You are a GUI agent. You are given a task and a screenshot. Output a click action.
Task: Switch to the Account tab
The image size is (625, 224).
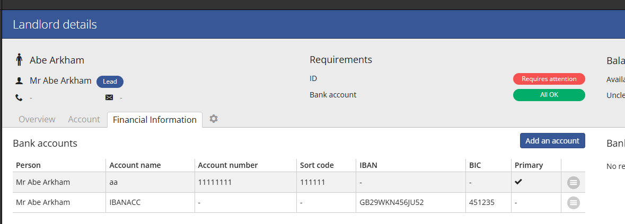tap(84, 120)
